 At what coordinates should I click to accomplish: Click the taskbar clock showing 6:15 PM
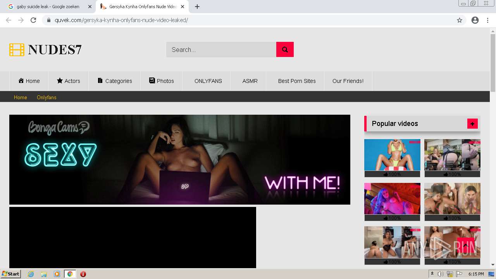[x=476, y=274]
